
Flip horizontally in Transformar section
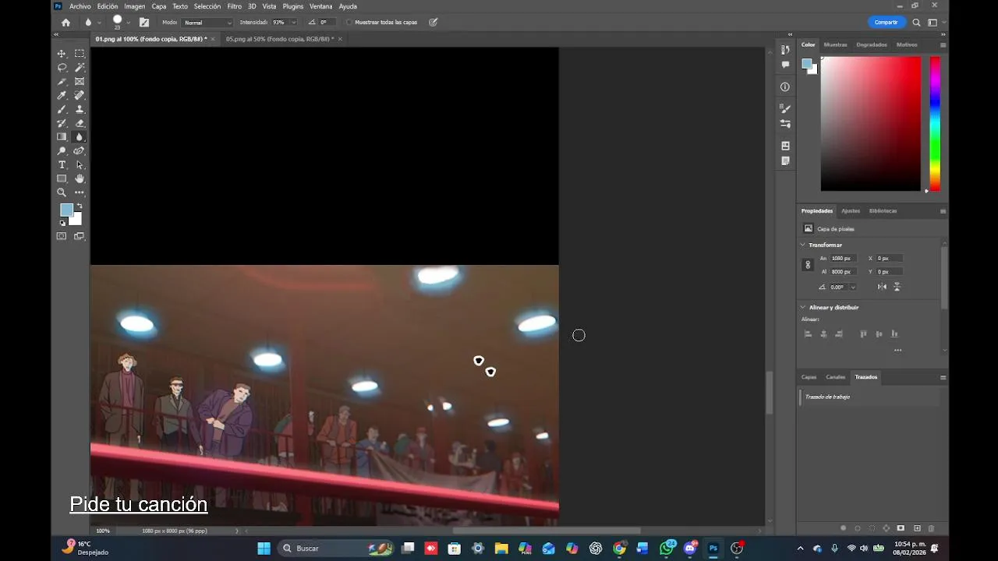point(882,287)
